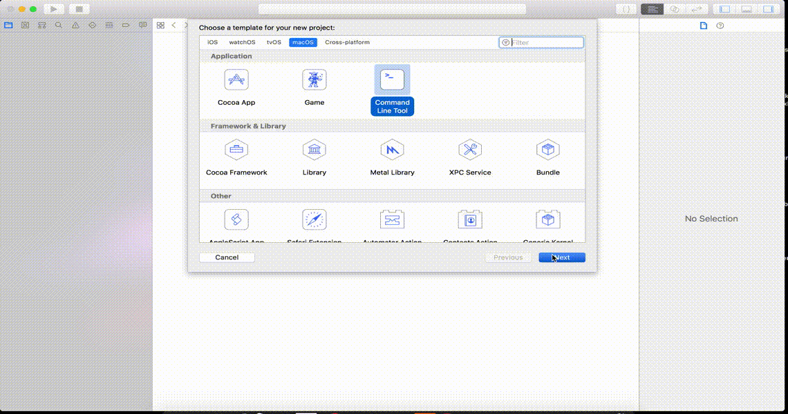This screenshot has width=788, height=414.
Task: Toggle the Debug area visibility
Action: point(747,9)
